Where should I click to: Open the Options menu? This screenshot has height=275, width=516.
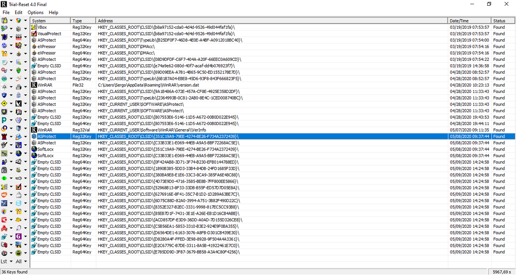point(35,12)
